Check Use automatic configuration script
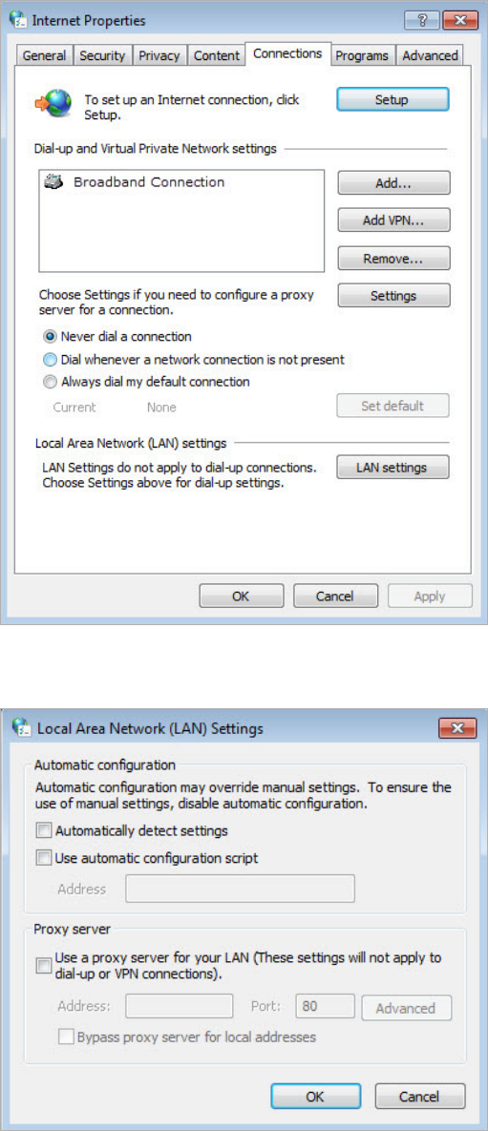The height and width of the screenshot is (1131, 488). coord(45,858)
